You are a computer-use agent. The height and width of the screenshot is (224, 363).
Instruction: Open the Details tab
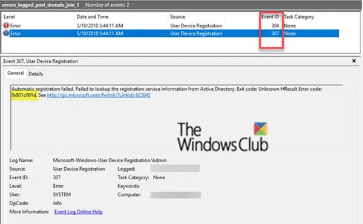[x=36, y=74]
